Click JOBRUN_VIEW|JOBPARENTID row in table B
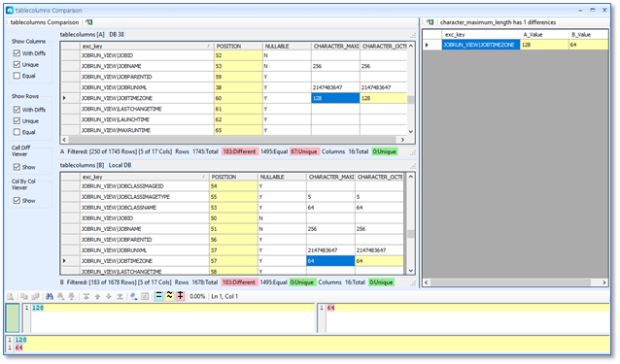The width and height of the screenshot is (620, 364). [231, 240]
